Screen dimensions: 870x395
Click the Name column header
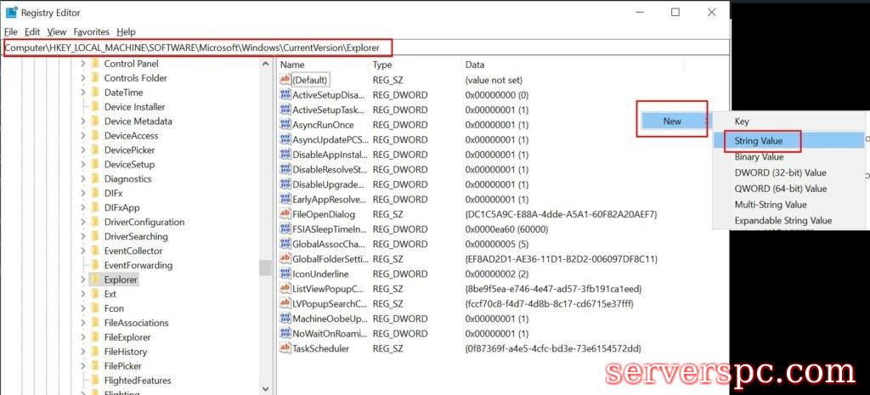pyautogui.click(x=292, y=65)
